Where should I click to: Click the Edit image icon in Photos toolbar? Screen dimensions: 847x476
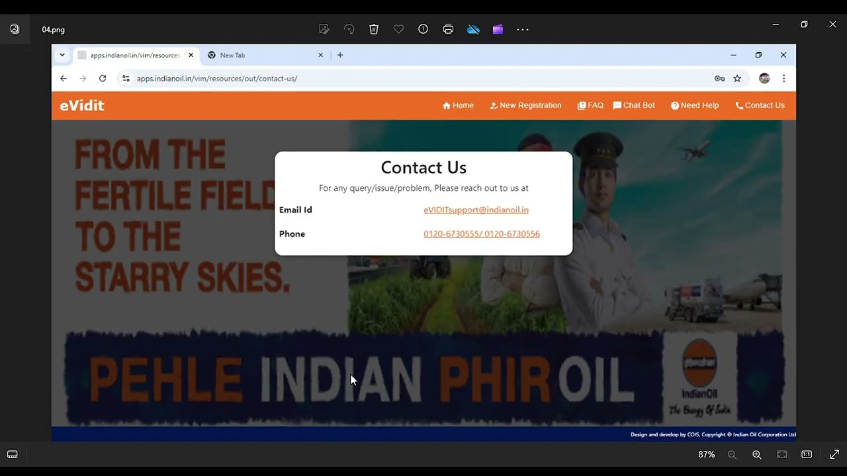pyautogui.click(x=324, y=29)
